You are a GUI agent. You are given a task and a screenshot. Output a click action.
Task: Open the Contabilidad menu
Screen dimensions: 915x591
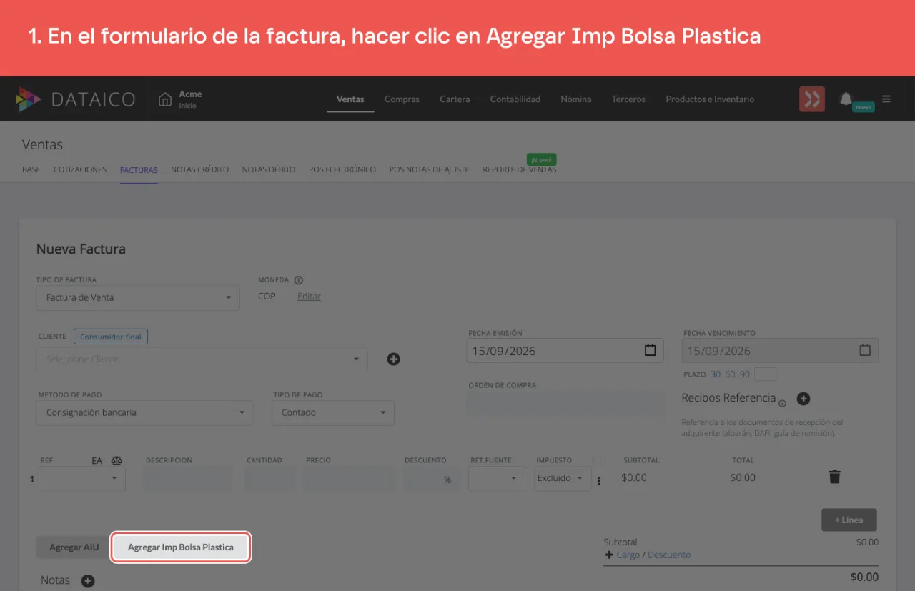[x=515, y=99]
